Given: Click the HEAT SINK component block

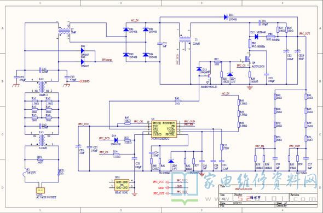Looking at the screenshot, I should tap(122, 185).
